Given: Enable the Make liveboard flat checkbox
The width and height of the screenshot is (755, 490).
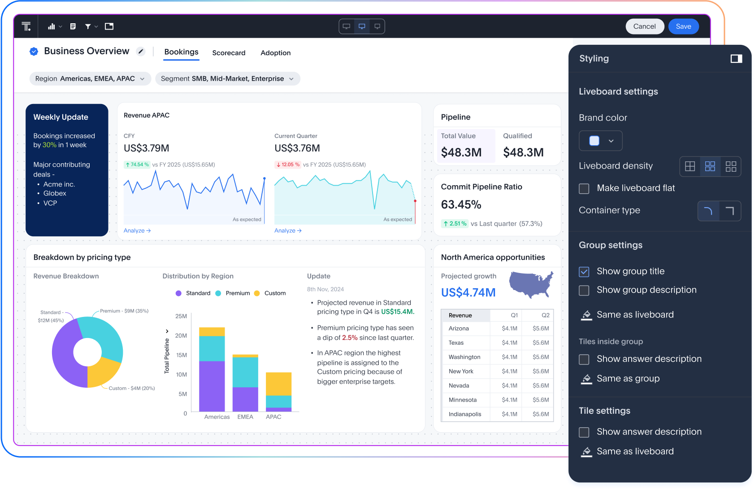Looking at the screenshot, I should point(584,189).
